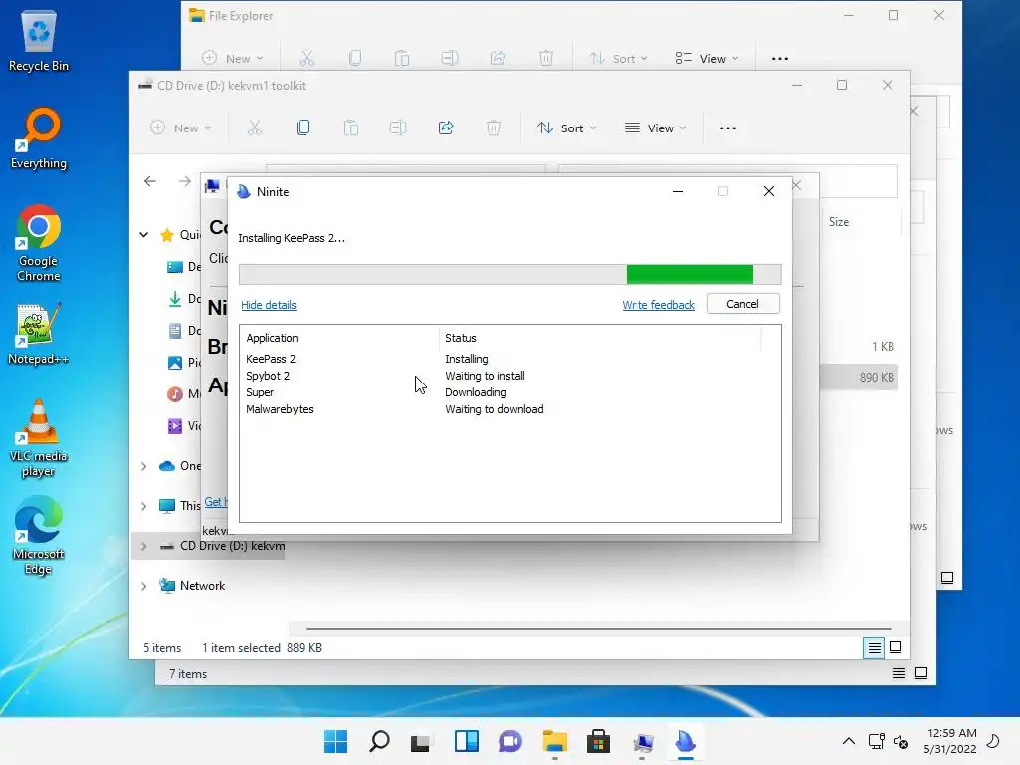This screenshot has height=765, width=1020.
Task: Open the New dropdown in rear File Explorer
Action: point(232,59)
